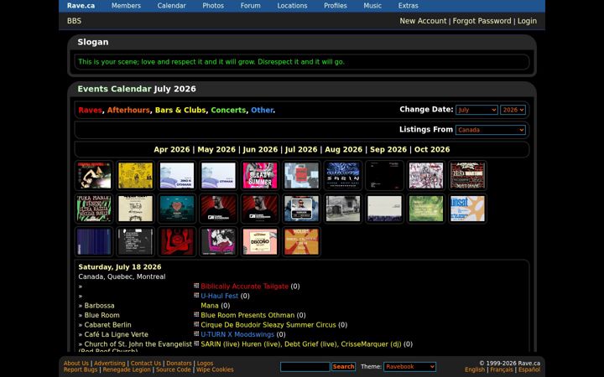Open Blue Room Presents Othman event
Viewport: 604px width, 377px height.
pyautogui.click(x=247, y=315)
